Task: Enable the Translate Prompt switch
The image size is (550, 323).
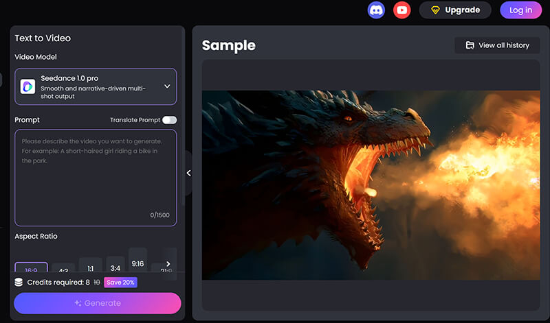Action: [x=169, y=120]
